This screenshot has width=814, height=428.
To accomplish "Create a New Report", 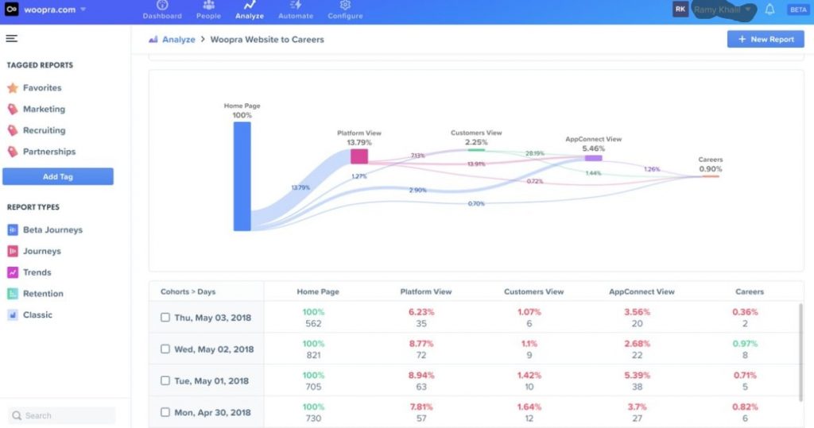I will coord(766,39).
